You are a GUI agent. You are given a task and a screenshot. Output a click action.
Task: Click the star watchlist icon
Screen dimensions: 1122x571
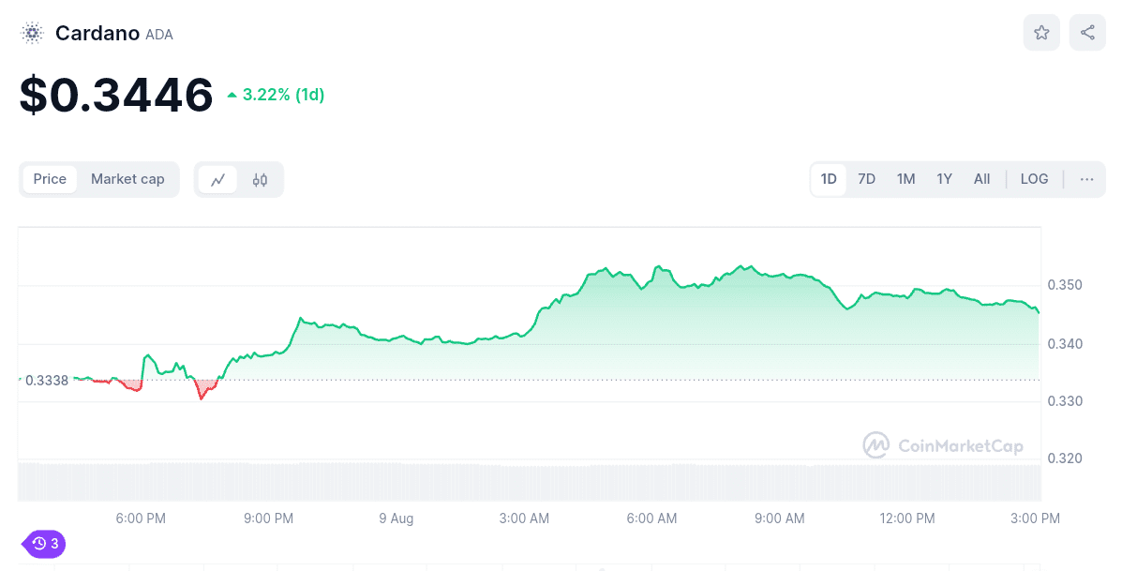tap(1041, 33)
